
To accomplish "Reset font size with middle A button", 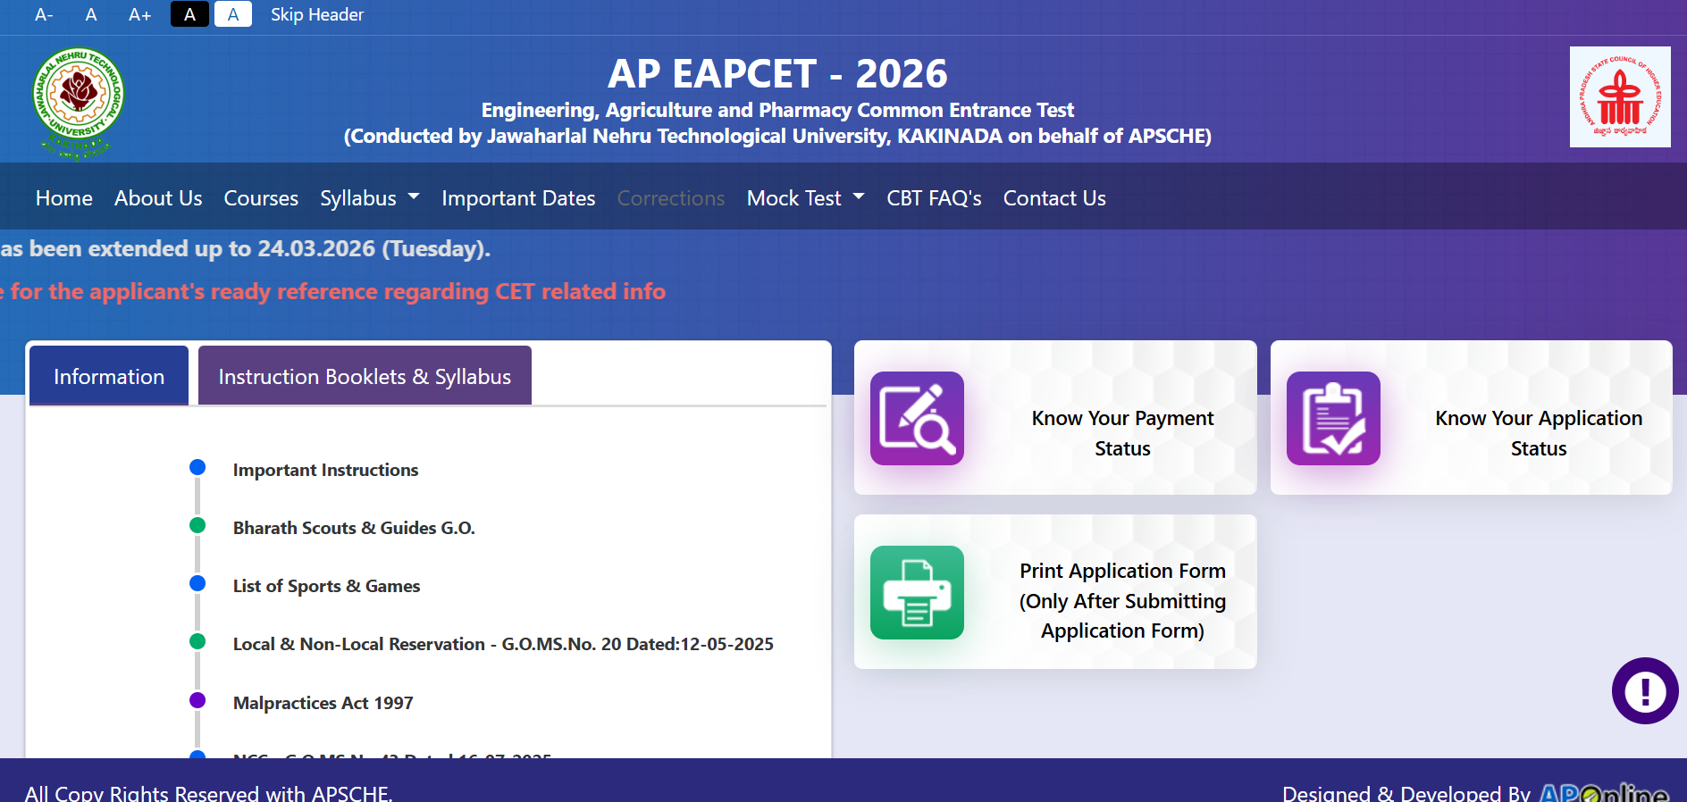I will coord(91,15).
